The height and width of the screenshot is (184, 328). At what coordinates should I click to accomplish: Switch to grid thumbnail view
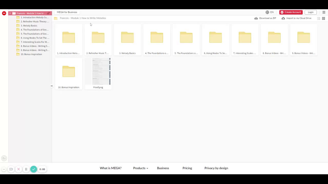(324, 18)
